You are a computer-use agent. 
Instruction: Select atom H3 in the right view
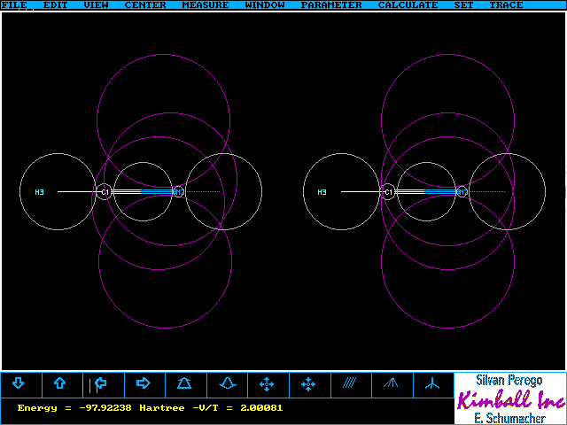(322, 192)
